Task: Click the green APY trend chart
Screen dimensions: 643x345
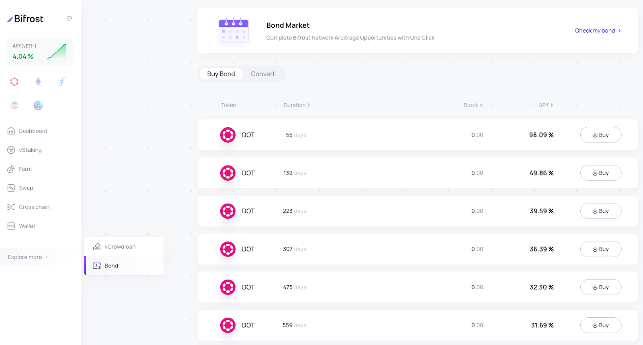Action: (x=57, y=52)
